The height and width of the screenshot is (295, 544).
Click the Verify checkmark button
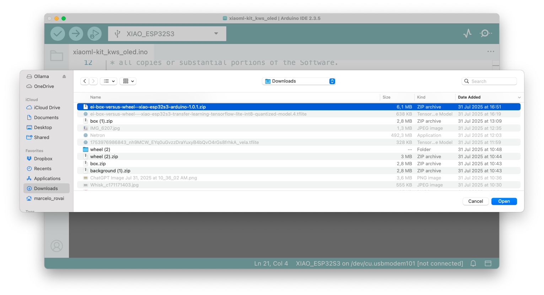click(x=58, y=34)
